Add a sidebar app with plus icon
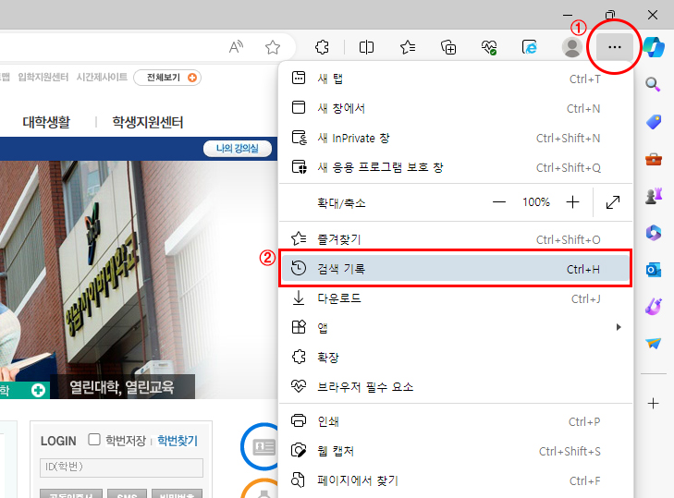The width and height of the screenshot is (674, 498). coord(653,403)
